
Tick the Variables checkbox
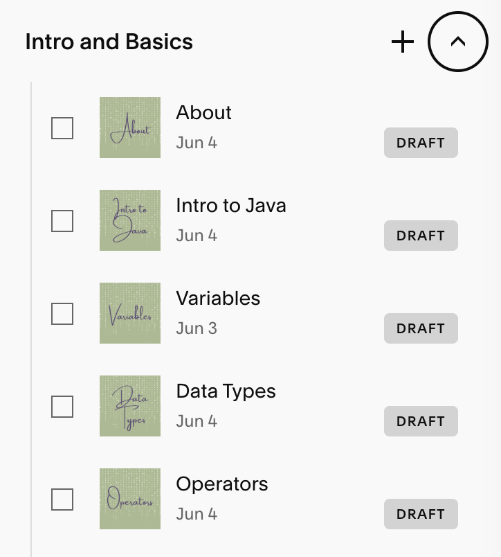click(62, 314)
